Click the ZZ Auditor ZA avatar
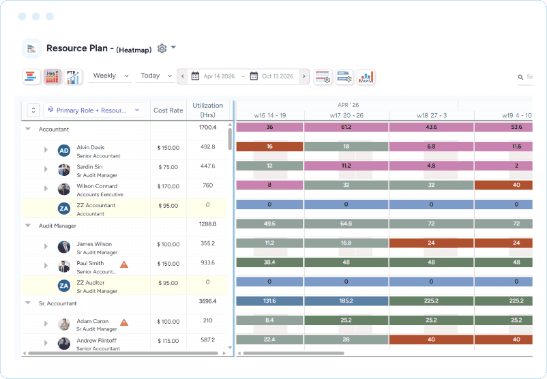The image size is (547, 379). (64, 286)
